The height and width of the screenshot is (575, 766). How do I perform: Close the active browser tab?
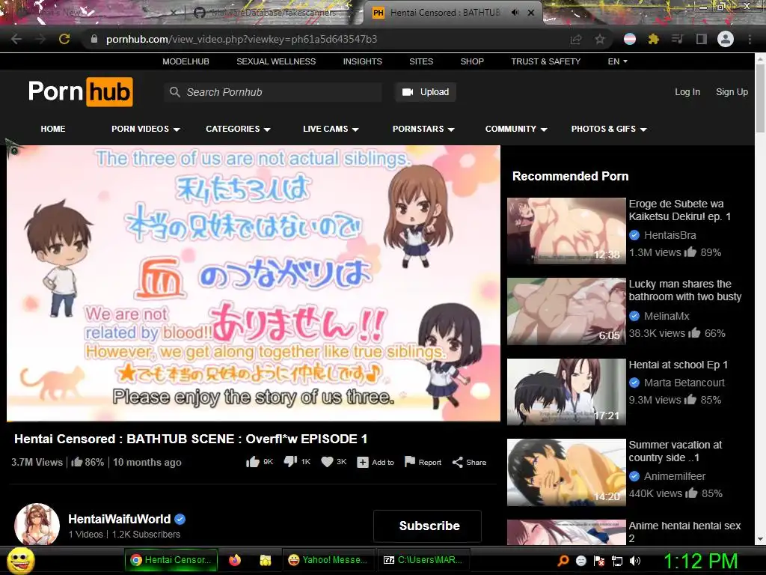point(531,13)
